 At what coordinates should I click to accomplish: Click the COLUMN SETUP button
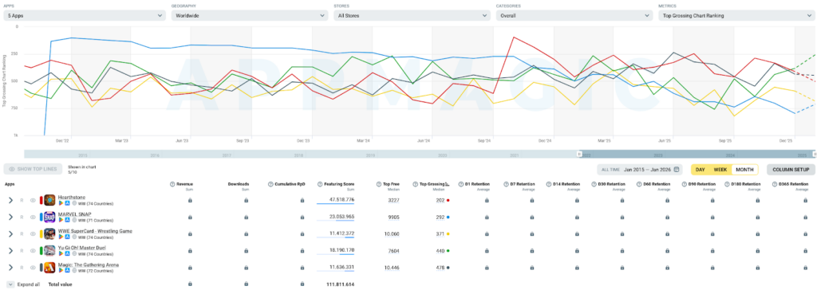(x=791, y=170)
